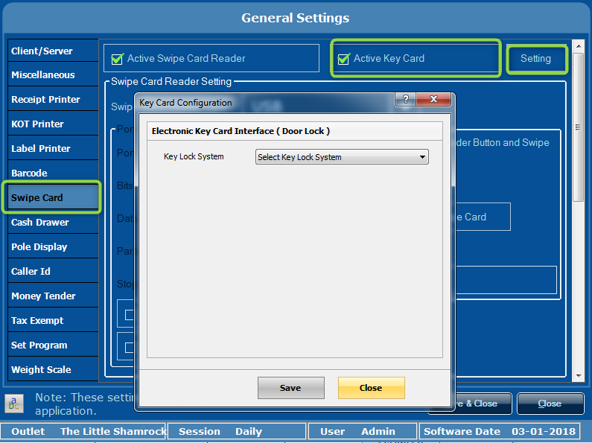
Task: Select the Swipe Card tab
Action: click(53, 197)
